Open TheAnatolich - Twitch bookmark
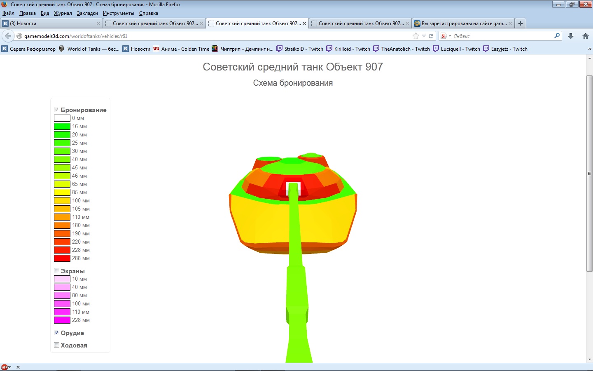 (x=402, y=49)
